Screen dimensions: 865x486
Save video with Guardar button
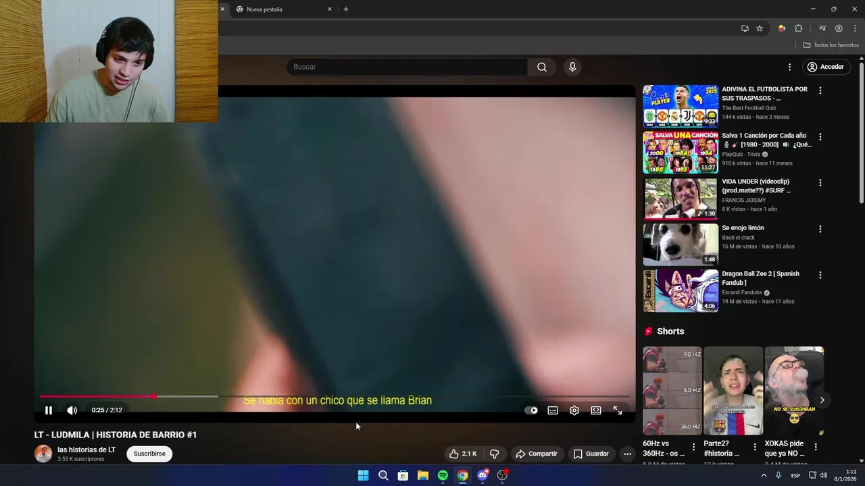click(x=591, y=454)
